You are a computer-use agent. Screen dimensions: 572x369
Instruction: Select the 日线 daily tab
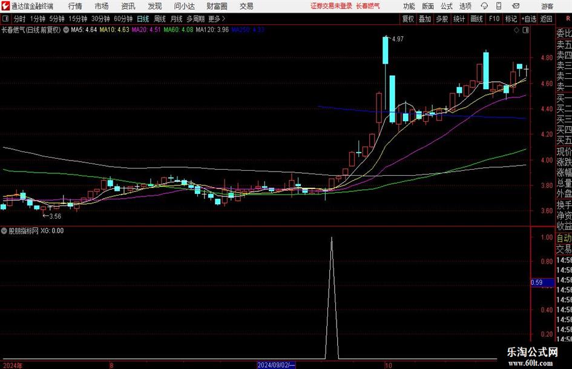[143, 19]
